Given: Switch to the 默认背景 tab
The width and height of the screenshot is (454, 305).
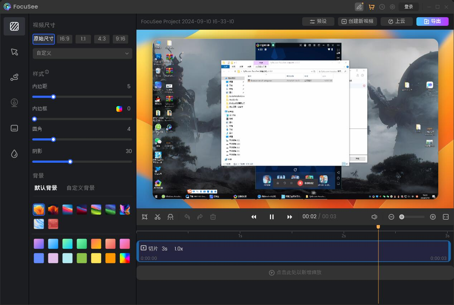Looking at the screenshot, I should point(46,188).
